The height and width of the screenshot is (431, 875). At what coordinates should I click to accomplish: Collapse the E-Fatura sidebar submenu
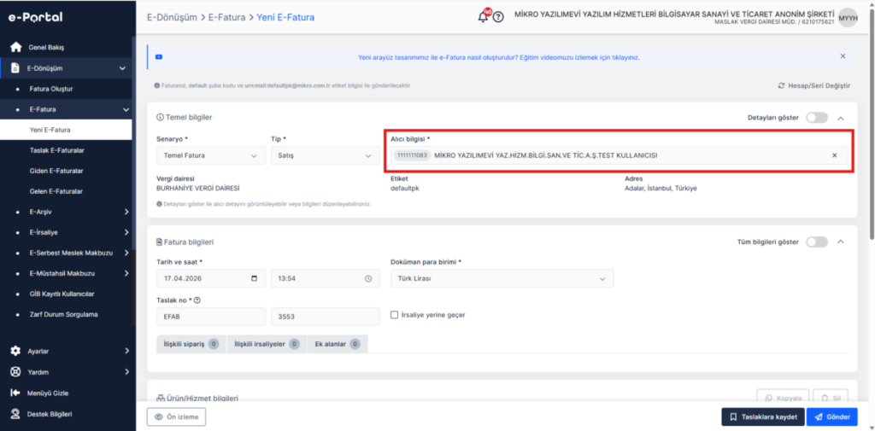tap(126, 109)
